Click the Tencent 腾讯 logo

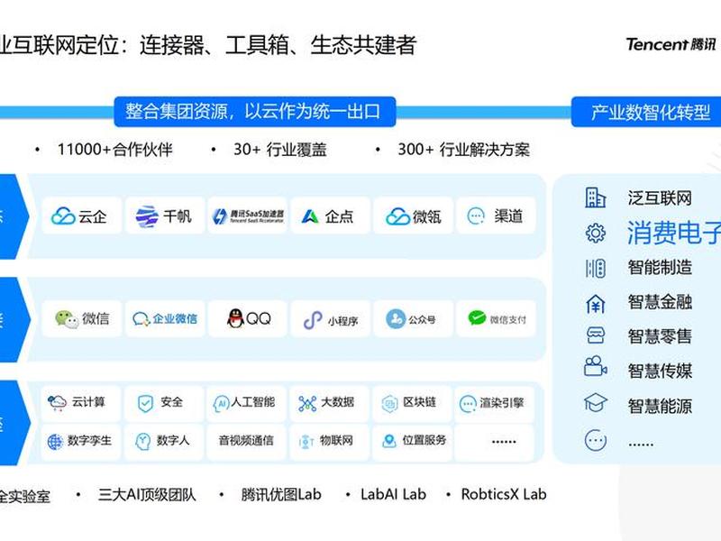[x=671, y=44]
